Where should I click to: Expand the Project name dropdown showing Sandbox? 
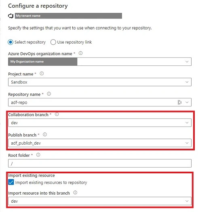(100, 82)
